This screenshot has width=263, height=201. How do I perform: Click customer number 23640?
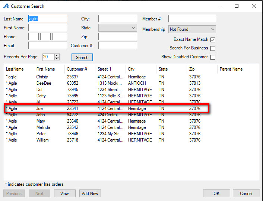pos(73,121)
